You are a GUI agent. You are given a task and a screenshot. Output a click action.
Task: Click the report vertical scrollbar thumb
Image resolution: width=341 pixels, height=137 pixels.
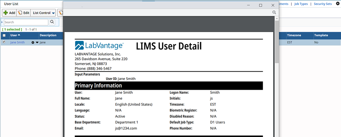[x=277, y=42]
